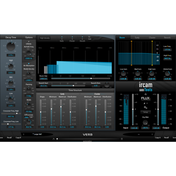The height and width of the screenshot is (176, 176).
Task: Click the slot B preset arrows
Action: (152, 134)
